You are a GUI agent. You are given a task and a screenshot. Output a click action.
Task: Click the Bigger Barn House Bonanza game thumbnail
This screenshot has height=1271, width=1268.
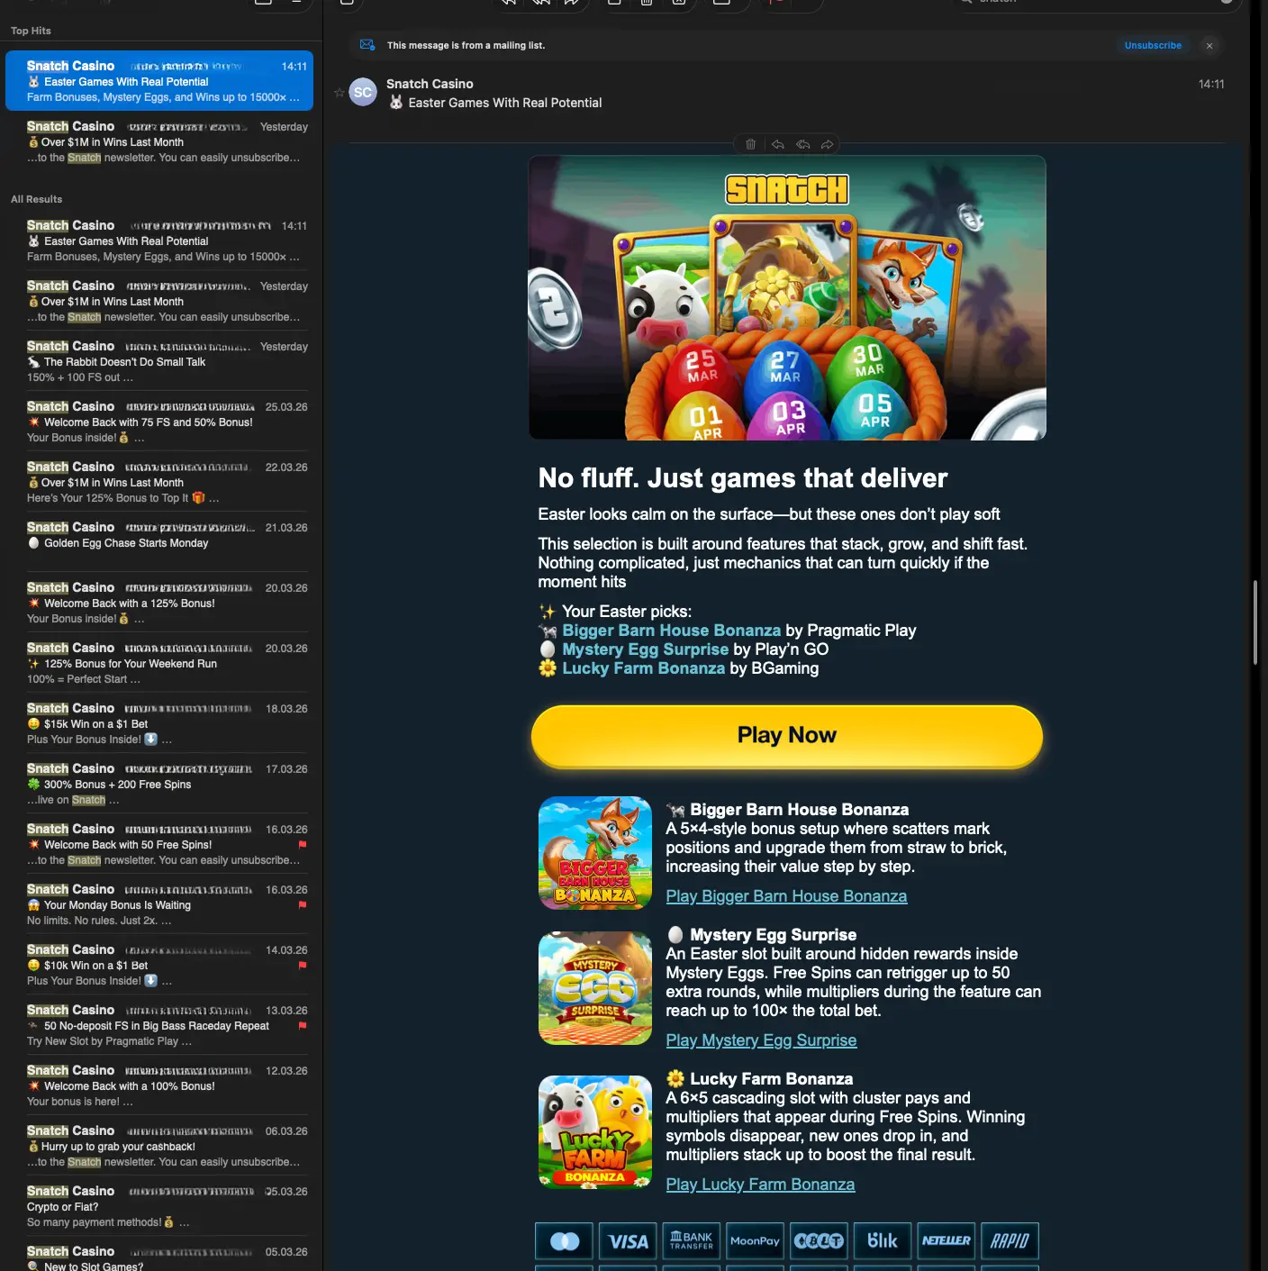pos(594,853)
